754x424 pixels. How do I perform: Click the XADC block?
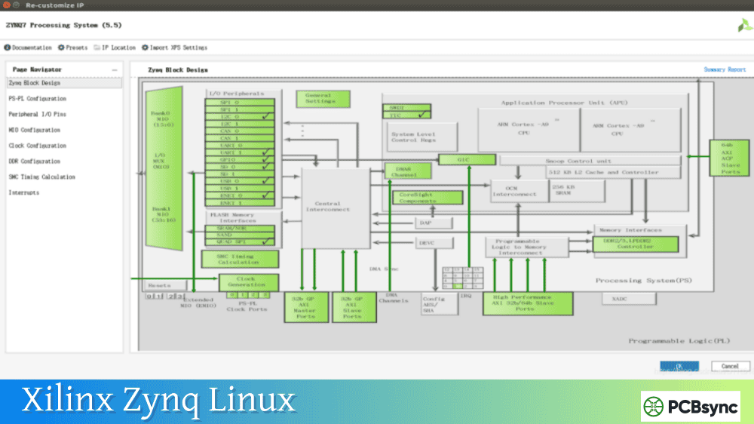point(629,299)
